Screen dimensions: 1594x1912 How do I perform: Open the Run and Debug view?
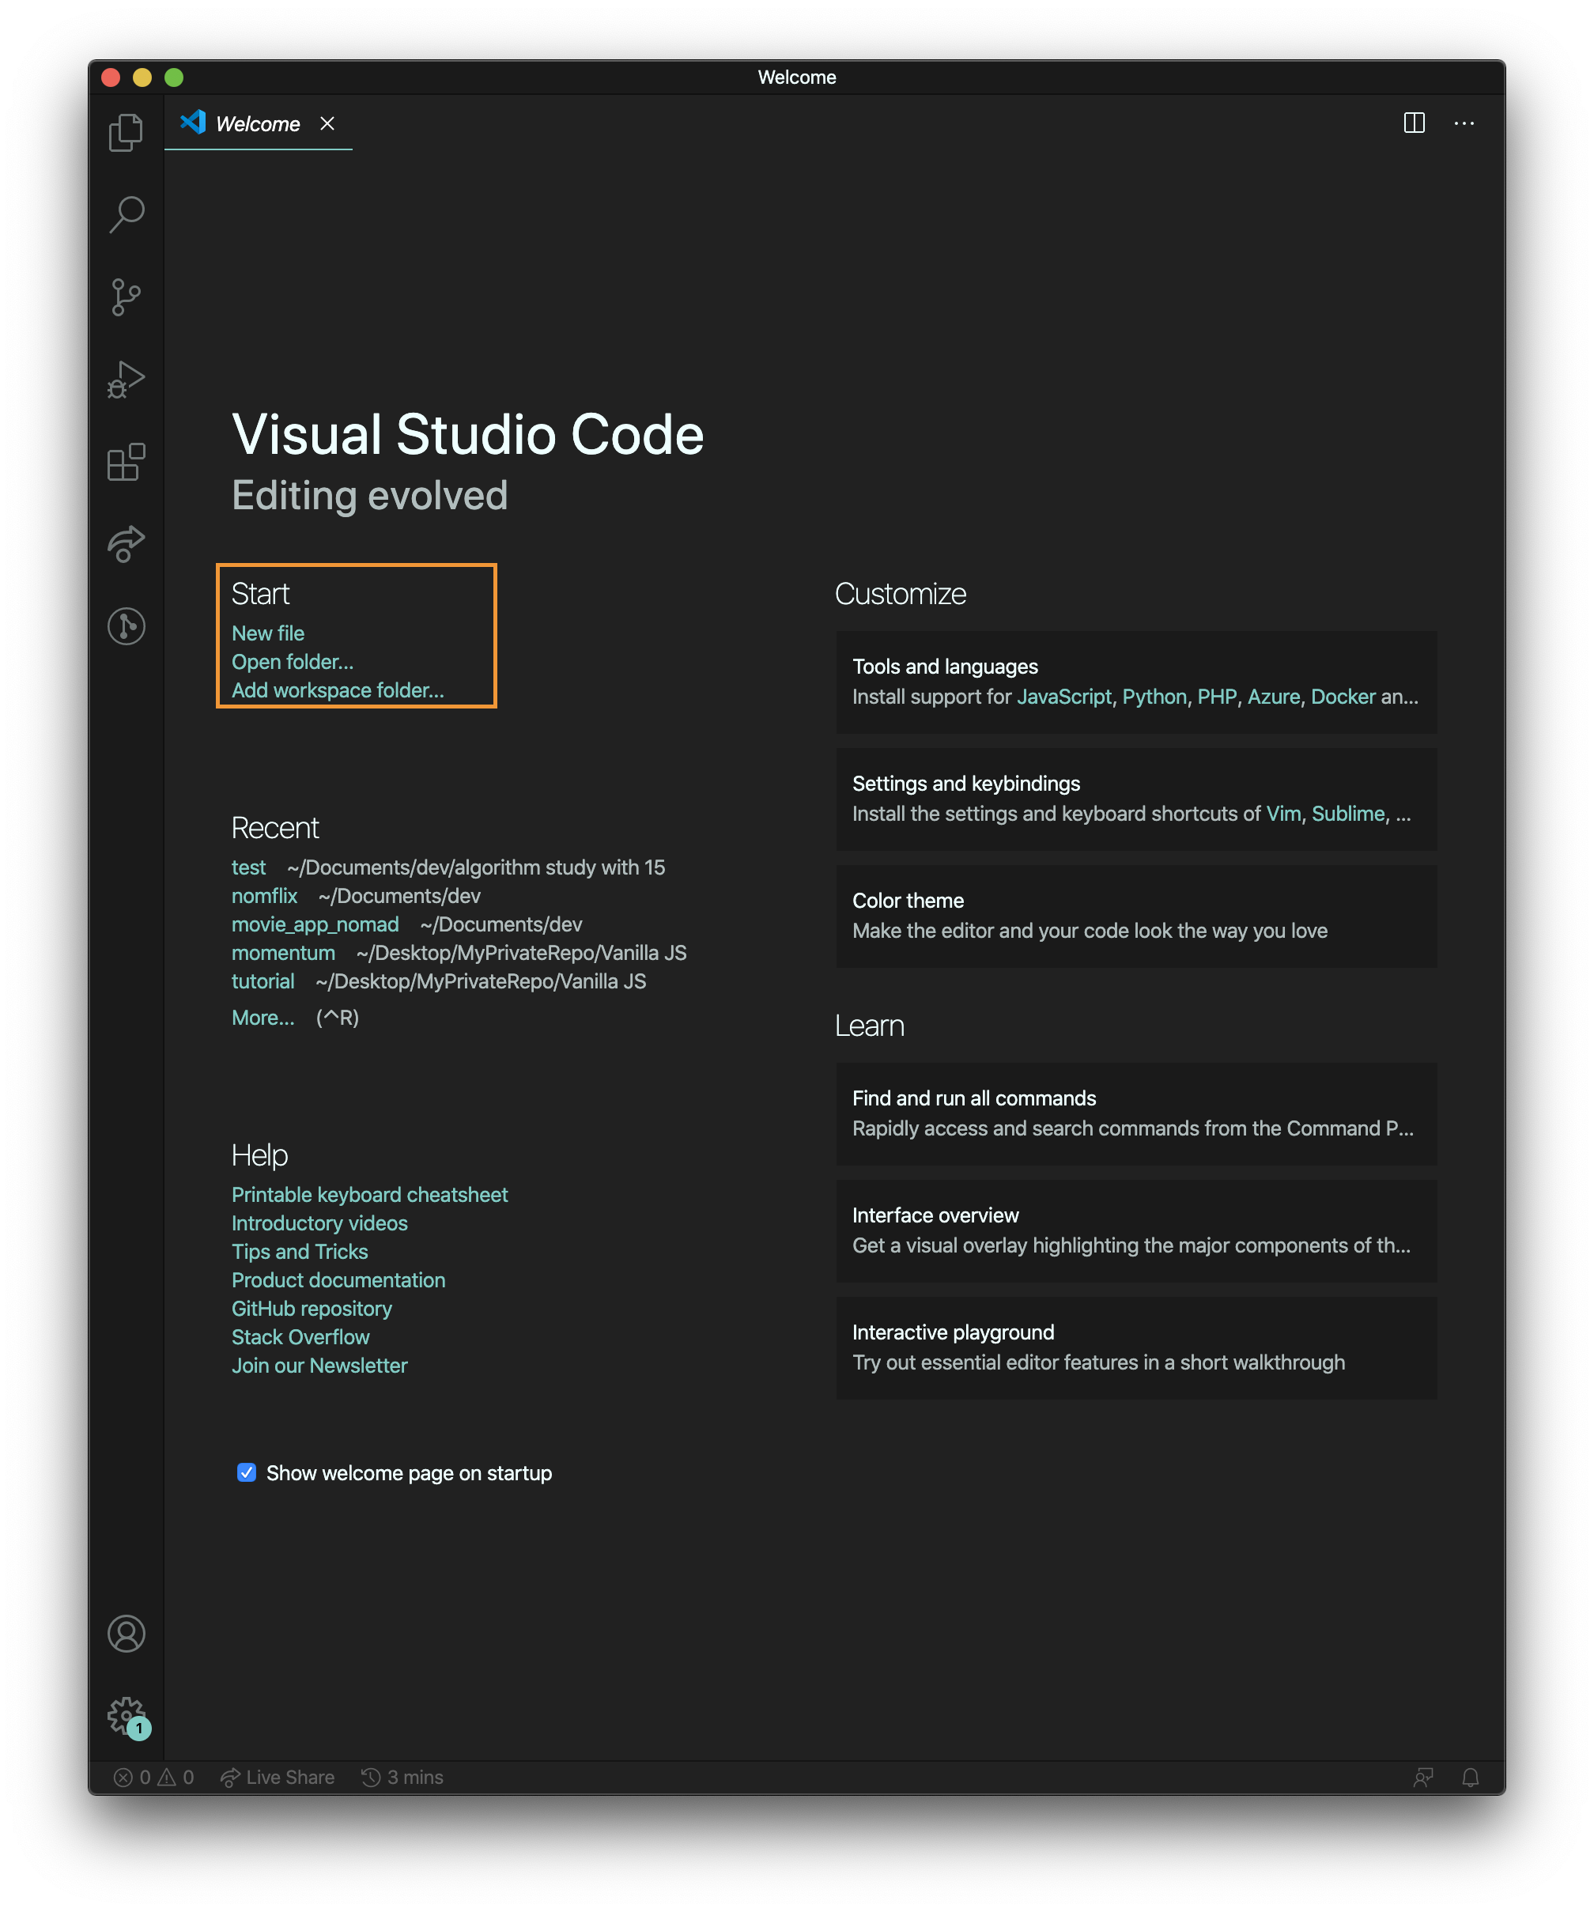pyautogui.click(x=126, y=380)
